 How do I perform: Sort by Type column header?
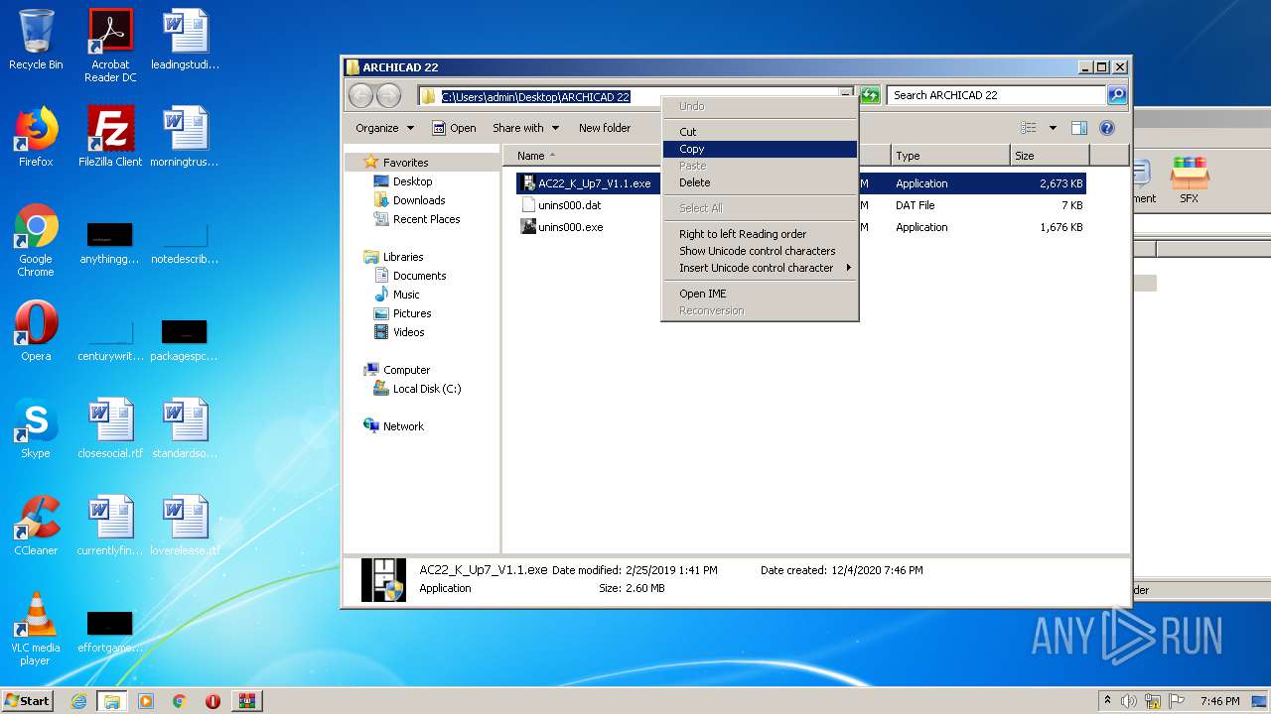point(949,156)
